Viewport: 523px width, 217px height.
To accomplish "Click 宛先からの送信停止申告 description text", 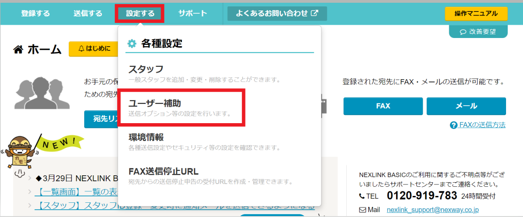I will click(211, 182).
